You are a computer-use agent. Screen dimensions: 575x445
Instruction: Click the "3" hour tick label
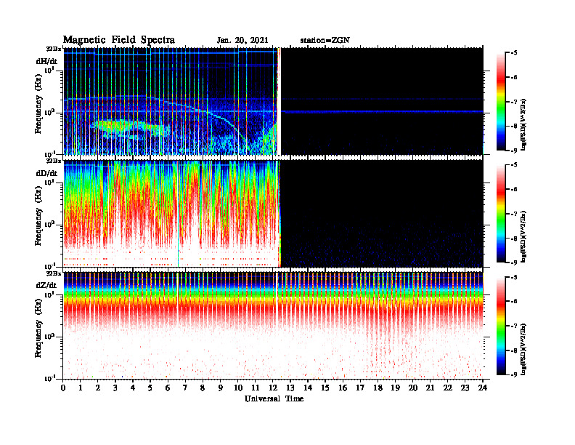(115, 388)
